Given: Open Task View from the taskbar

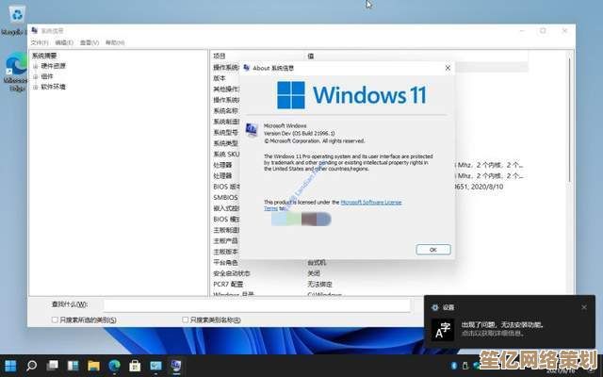Looking at the screenshot, I should coord(53,366).
